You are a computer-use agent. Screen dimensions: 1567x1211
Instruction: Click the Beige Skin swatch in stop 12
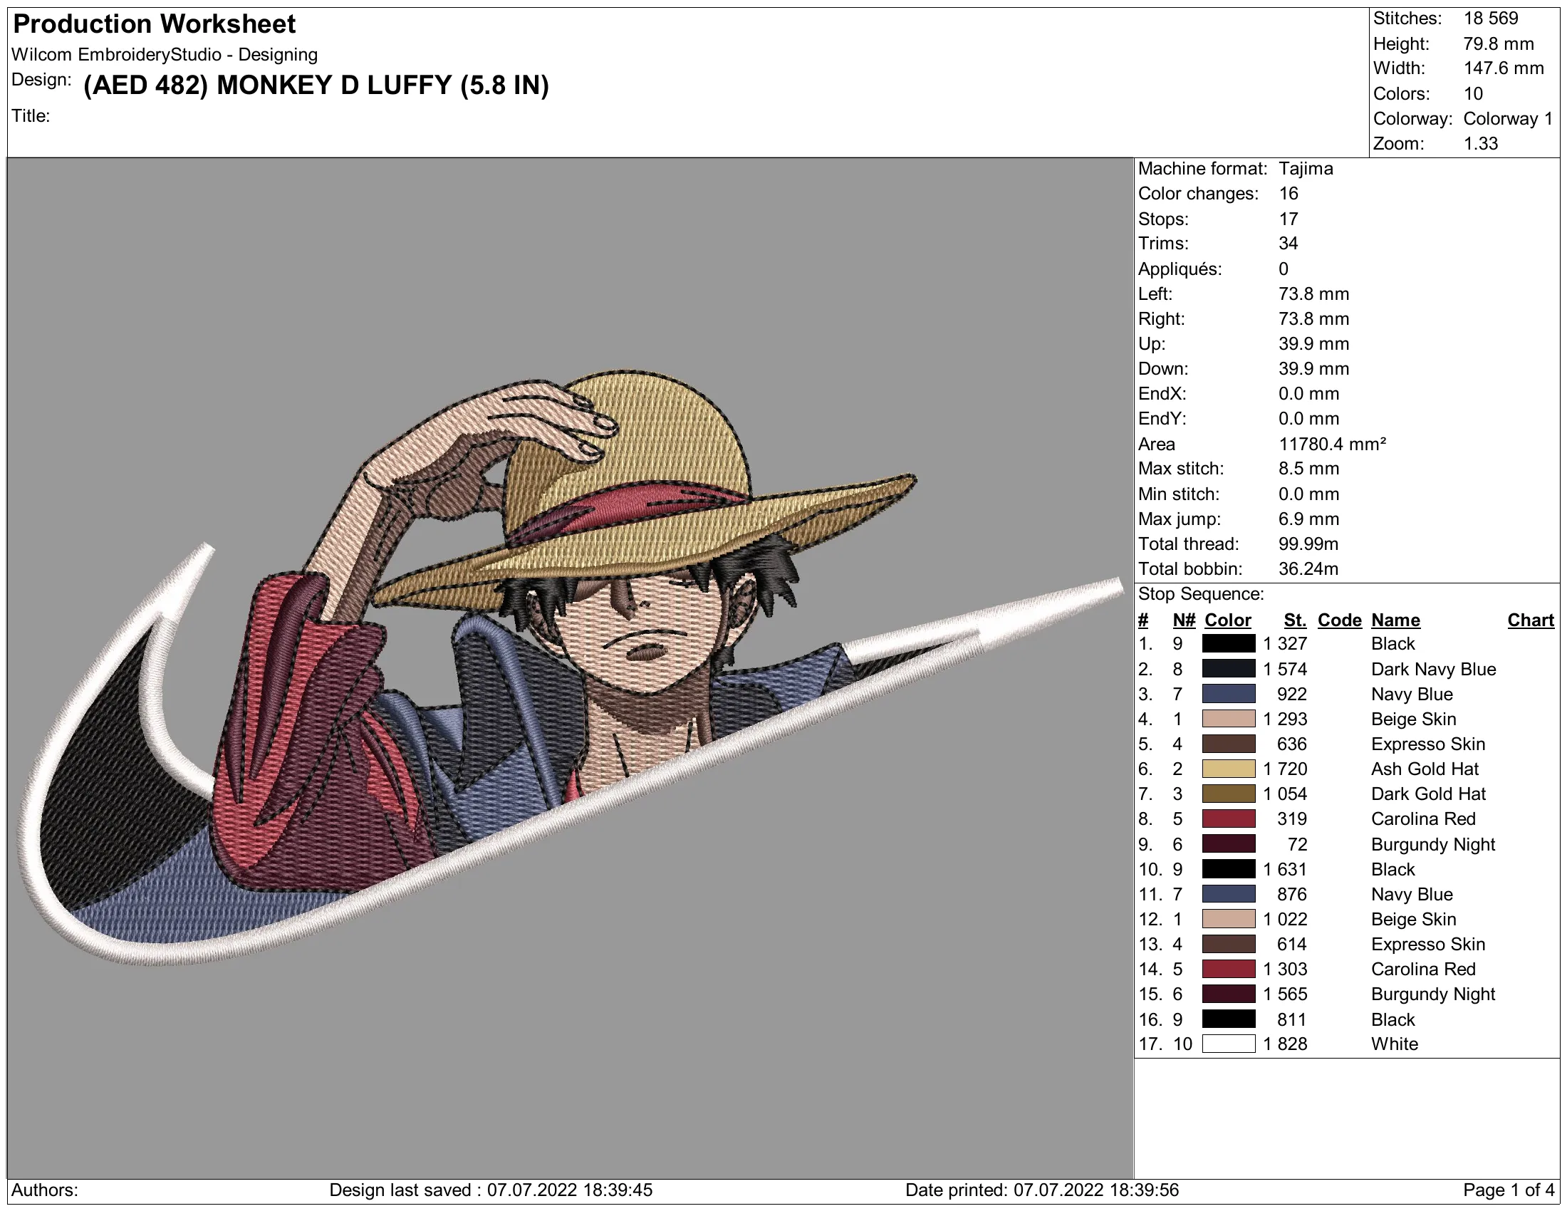(x=1229, y=919)
